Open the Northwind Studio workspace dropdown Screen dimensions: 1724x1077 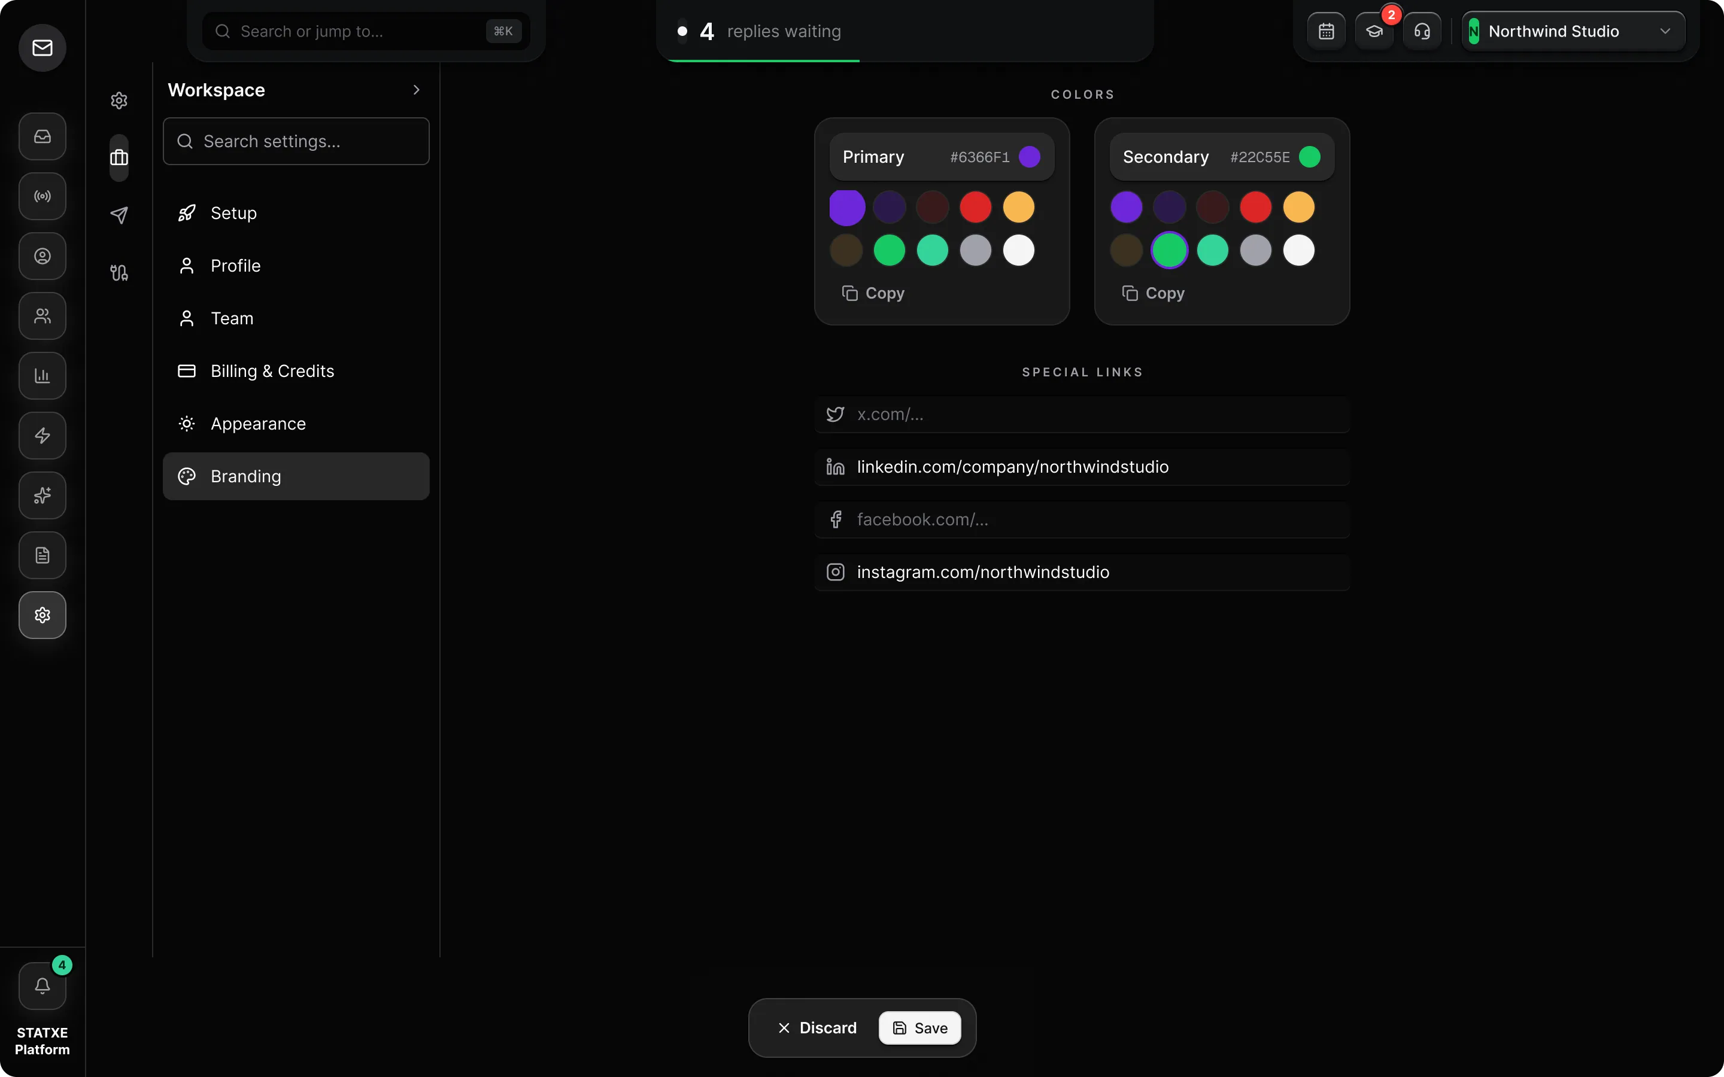point(1573,31)
